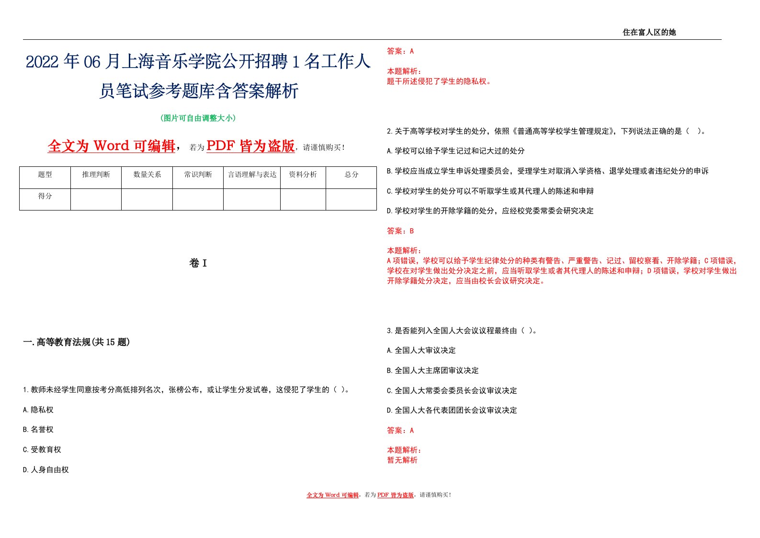Click explanation starting 'A项错误，学校可以给予'
Screen dimensions: 760x538
[562, 271]
